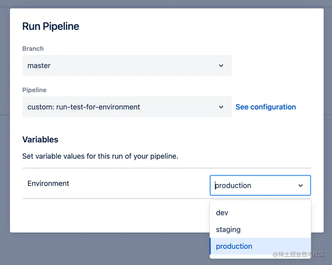The height and width of the screenshot is (265, 332).
Task: Pick the highlighted production list option
Action: tap(234, 246)
